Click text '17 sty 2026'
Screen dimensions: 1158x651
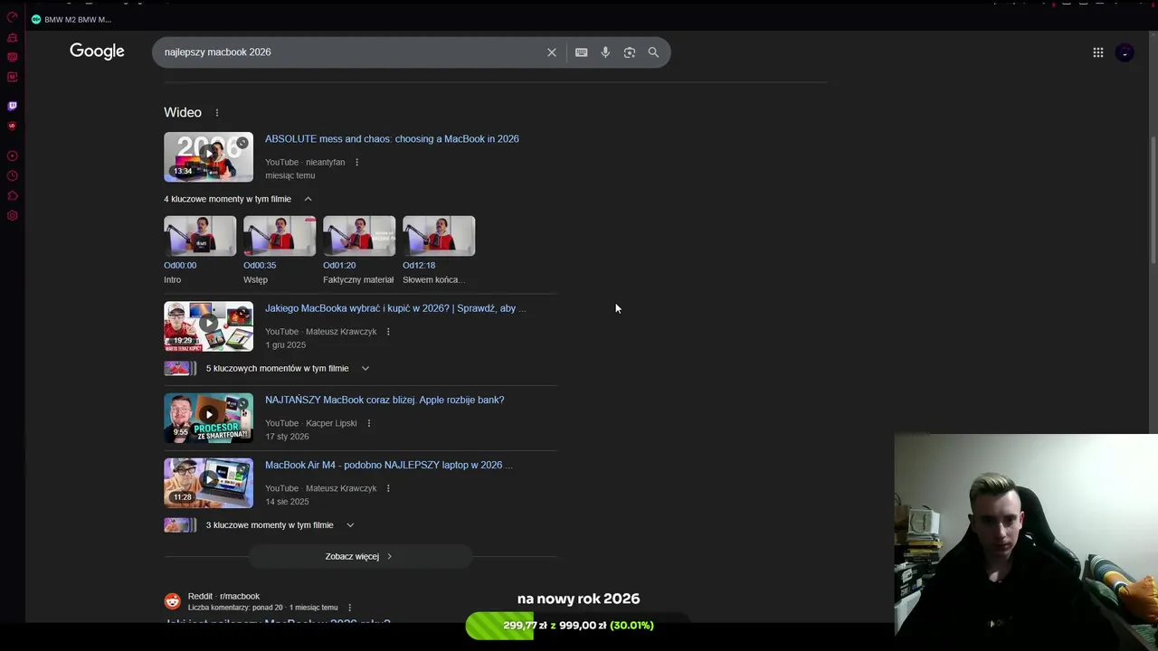pos(287,437)
